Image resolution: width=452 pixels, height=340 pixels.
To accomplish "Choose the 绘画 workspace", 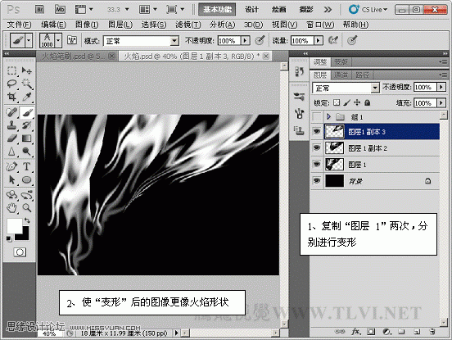I will pyautogui.click(x=278, y=10).
